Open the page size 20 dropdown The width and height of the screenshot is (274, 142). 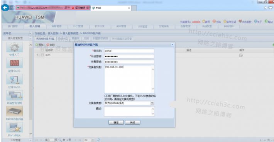coord(93,140)
